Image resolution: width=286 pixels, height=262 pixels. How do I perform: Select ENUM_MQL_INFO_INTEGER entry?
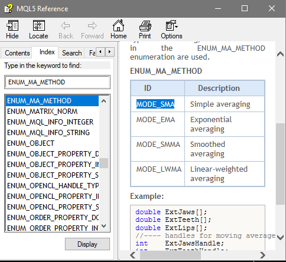tap(53, 122)
